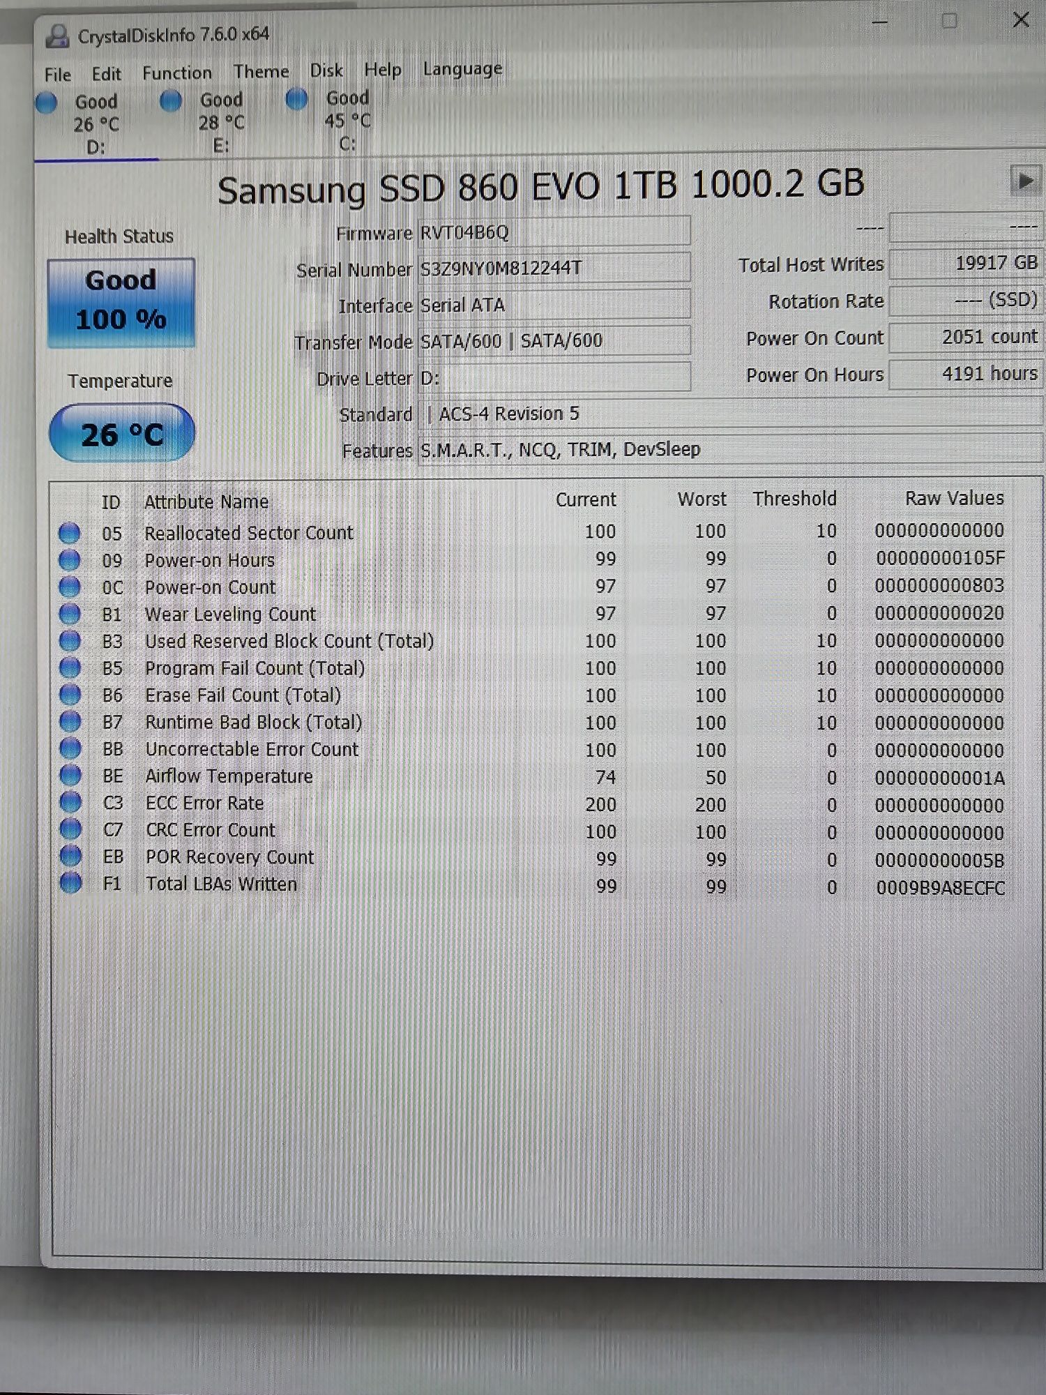Open the Function menu
The image size is (1046, 1395).
177,73
